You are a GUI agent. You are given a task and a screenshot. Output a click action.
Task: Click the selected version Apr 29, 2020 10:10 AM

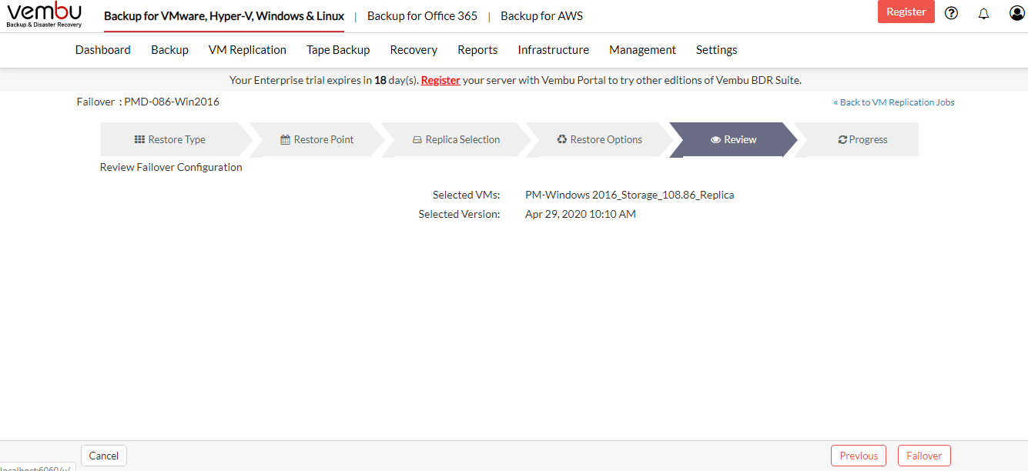pos(581,215)
